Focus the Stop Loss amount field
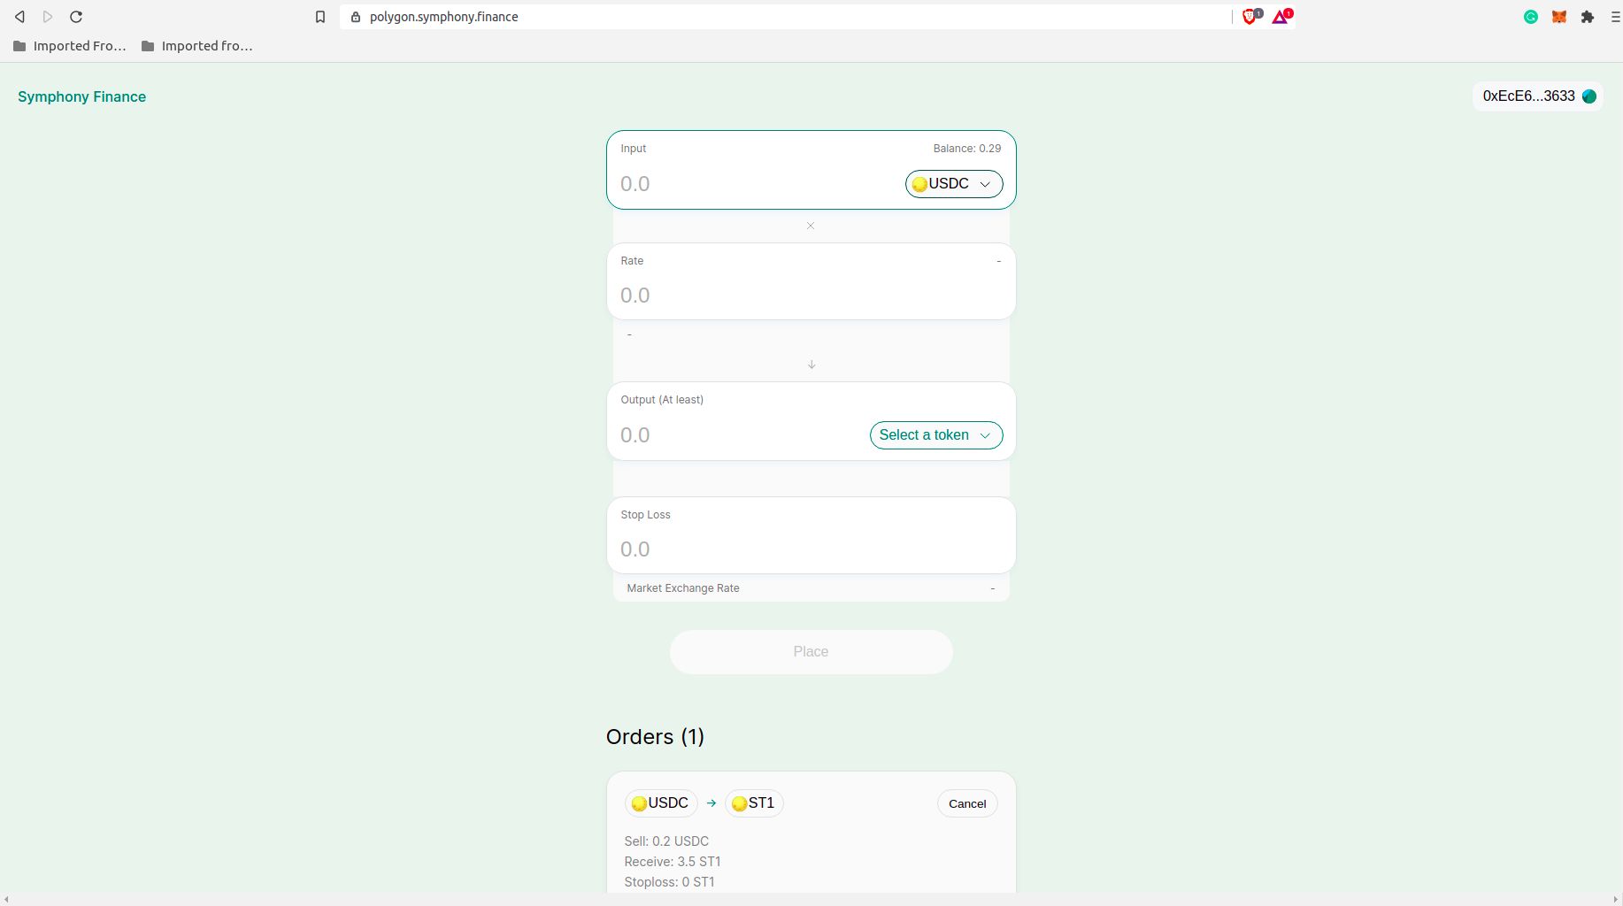1623x906 pixels. 811,549
